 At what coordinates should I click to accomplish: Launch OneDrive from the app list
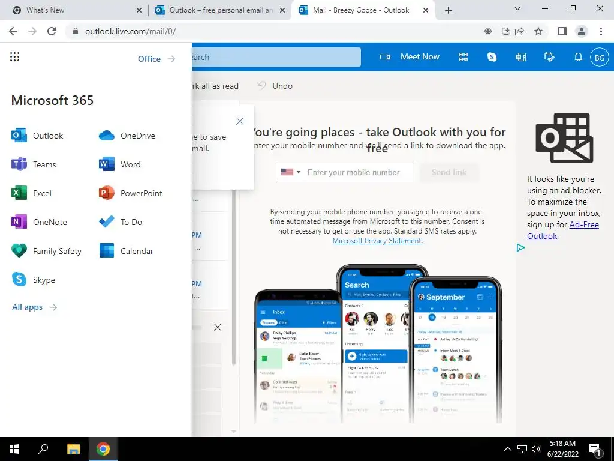tap(127, 136)
